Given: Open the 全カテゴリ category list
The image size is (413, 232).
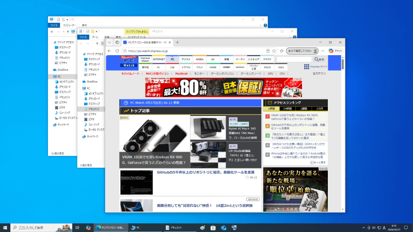Looking at the screenshot, I should click(319, 74).
